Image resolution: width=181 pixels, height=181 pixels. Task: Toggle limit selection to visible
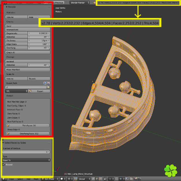[105, 179]
